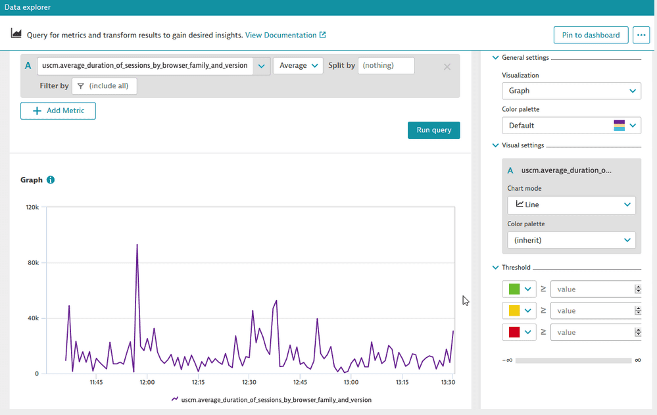This screenshot has width=657, height=415.
Task: Click the external link icon next to View Documentation
Action: [x=322, y=35]
